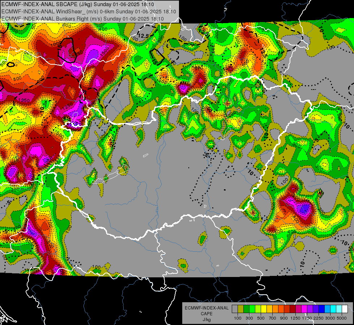
Task: Click the 900 tick value on the legend scale
Action: (284, 318)
